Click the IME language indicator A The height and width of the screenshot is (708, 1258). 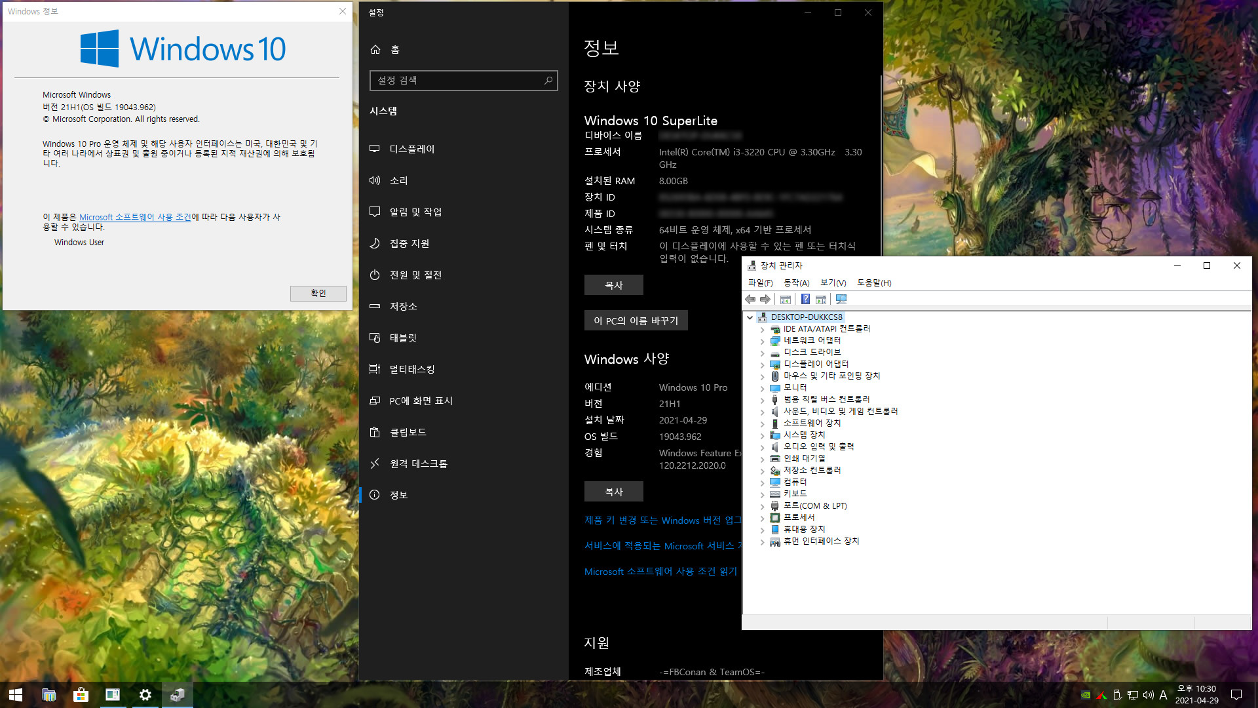click(x=1164, y=695)
